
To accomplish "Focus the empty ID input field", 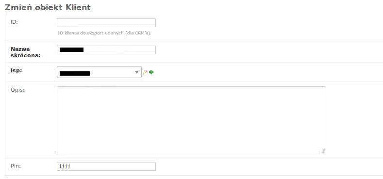I will pos(106,23).
